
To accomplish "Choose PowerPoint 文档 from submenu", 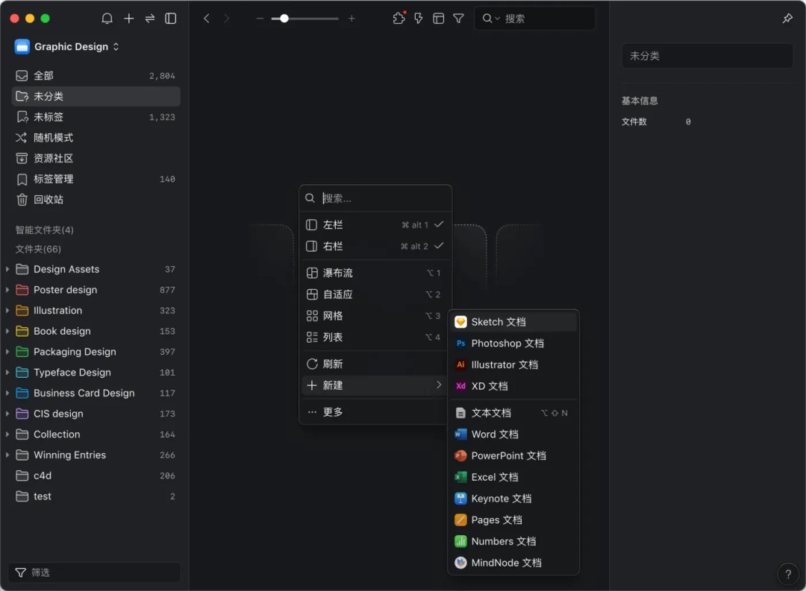I will [x=513, y=456].
